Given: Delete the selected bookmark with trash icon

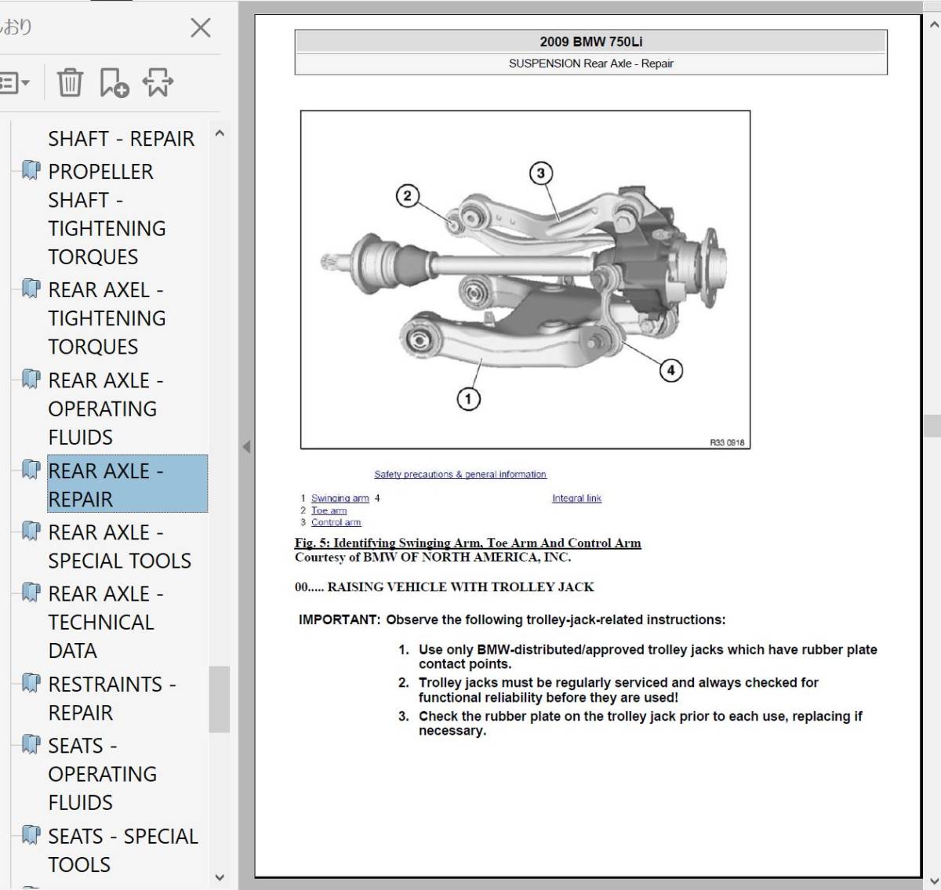Looking at the screenshot, I should pos(70,82).
